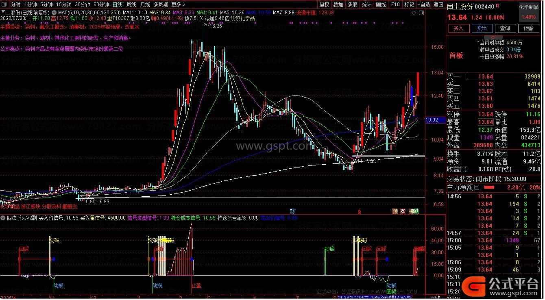Click the blue 财 marker on the chart
This screenshot has height=300, width=545.
tap(292, 211)
